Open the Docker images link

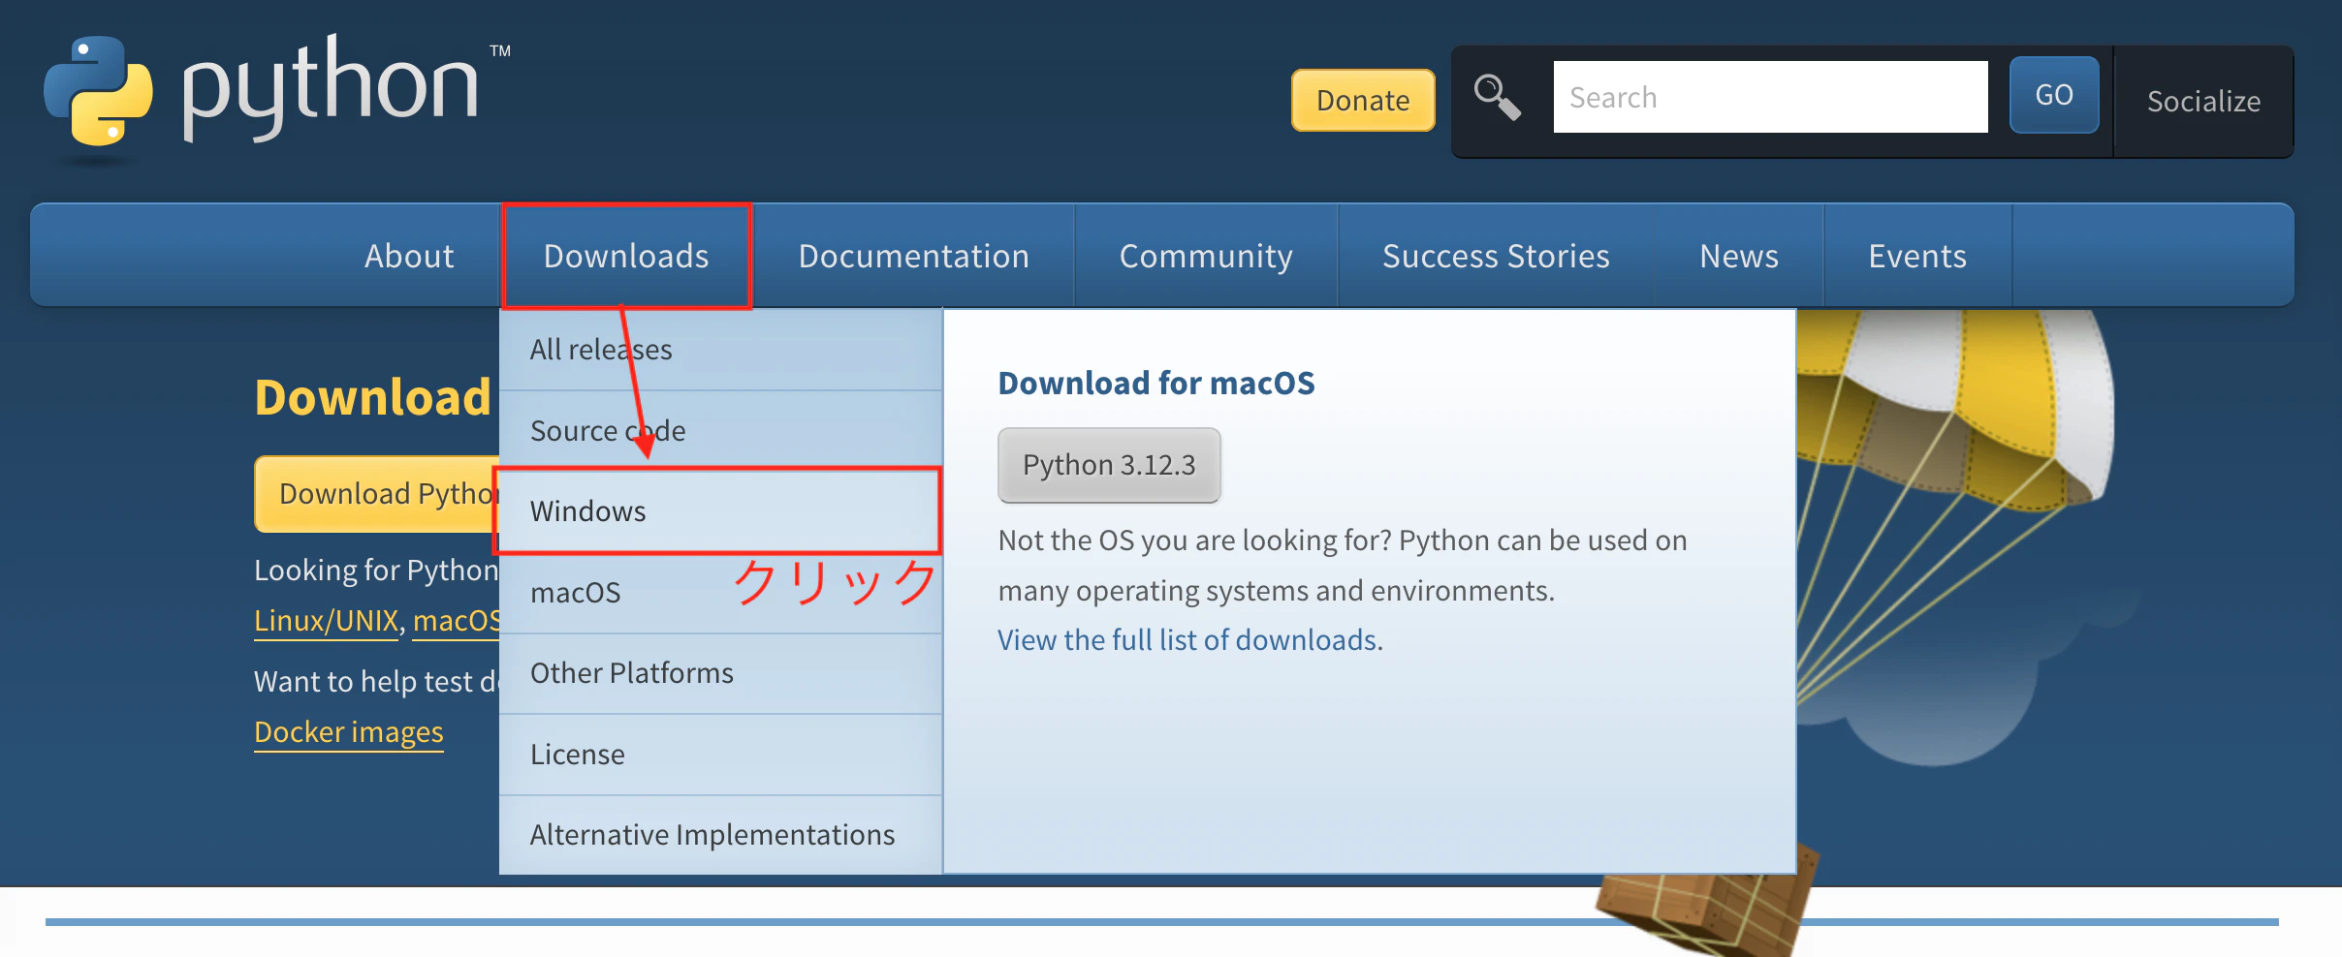coord(349,732)
